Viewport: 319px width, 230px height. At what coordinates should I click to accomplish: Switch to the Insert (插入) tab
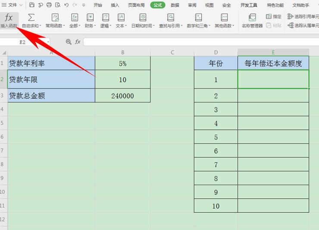(115, 5)
